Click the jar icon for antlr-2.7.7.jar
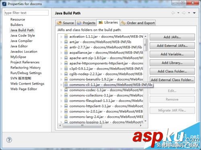Image resolution: width=201 pixels, height=150 pixels. [x=66, y=47]
